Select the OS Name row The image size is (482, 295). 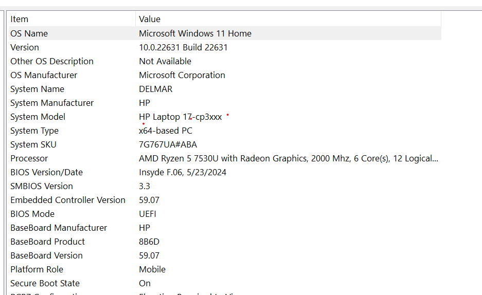(225, 33)
